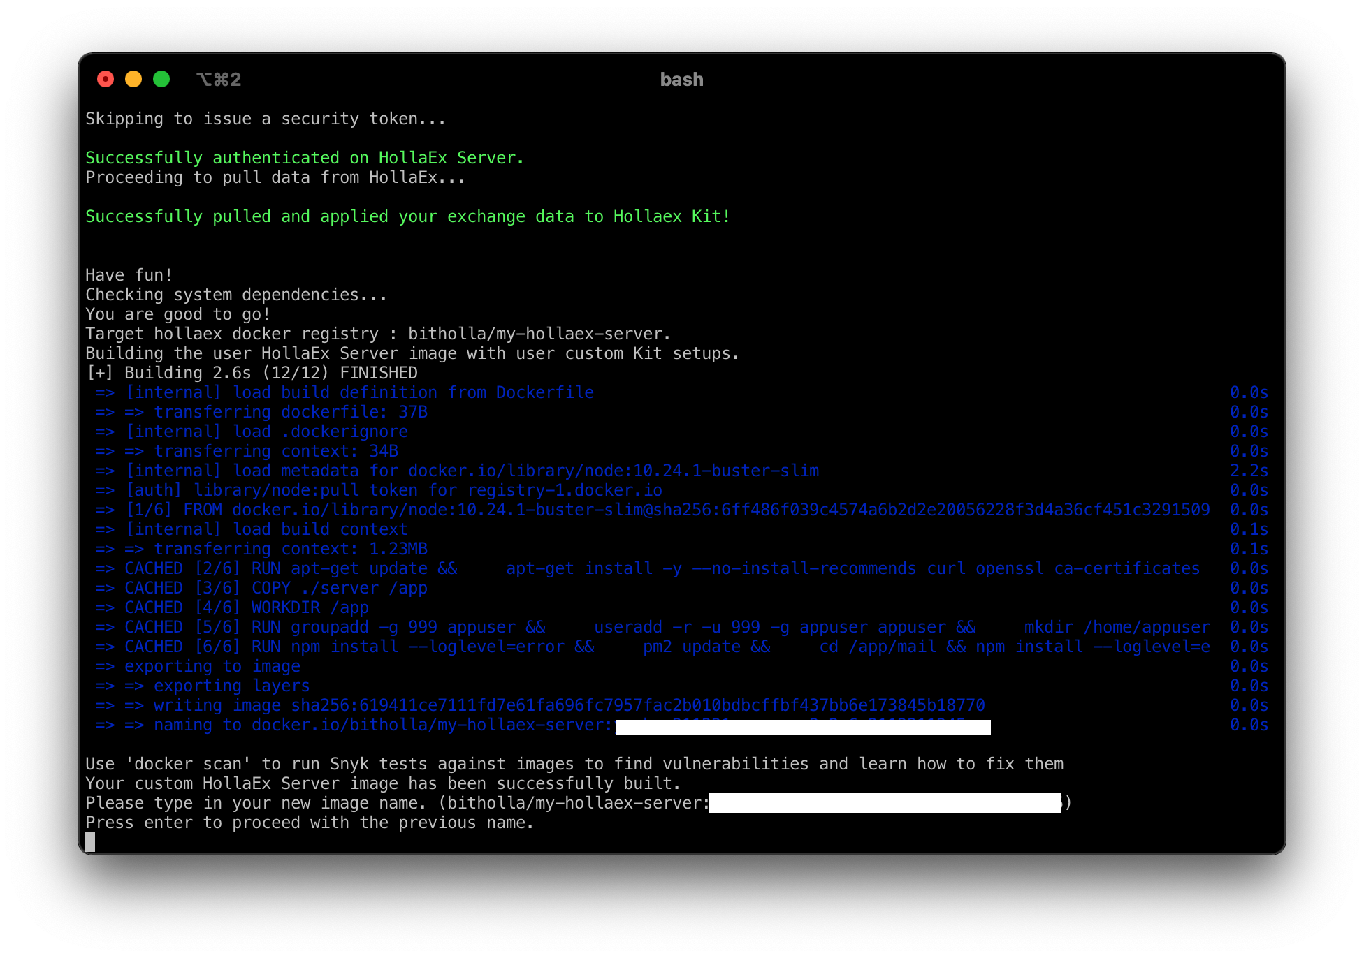Click the terminal cursor block at prompt
Screen dimensions: 1364x958
click(90, 842)
